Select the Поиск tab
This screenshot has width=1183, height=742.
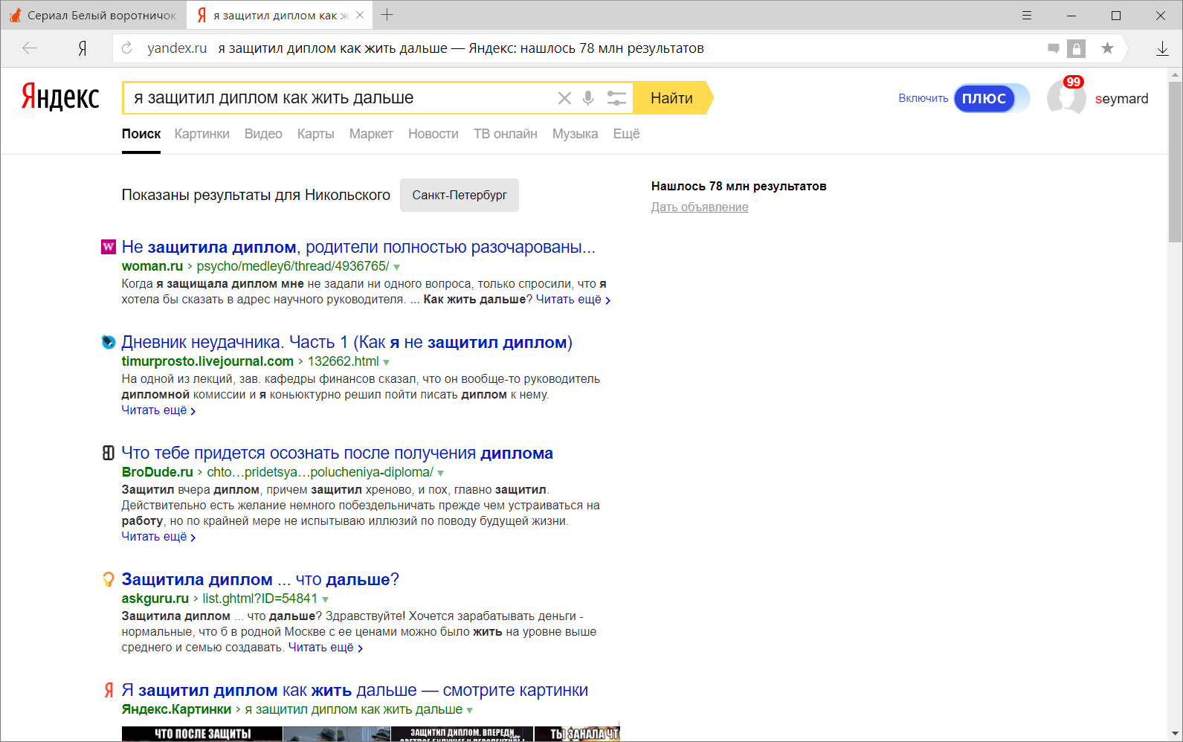[141, 134]
